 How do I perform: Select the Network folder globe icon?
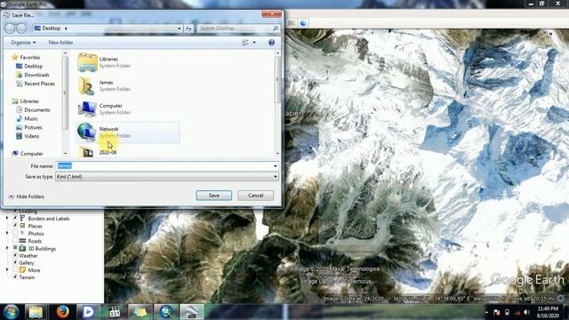pos(86,132)
